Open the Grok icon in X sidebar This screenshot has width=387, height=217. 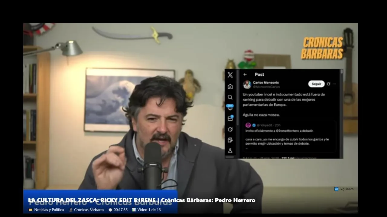tap(230, 129)
